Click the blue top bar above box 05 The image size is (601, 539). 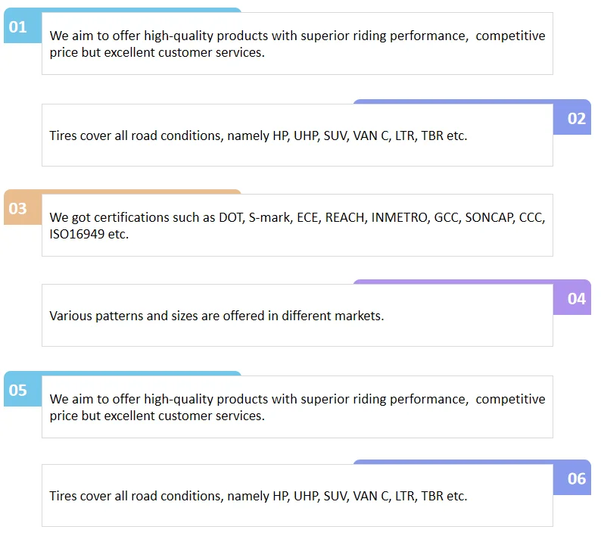[123, 373]
